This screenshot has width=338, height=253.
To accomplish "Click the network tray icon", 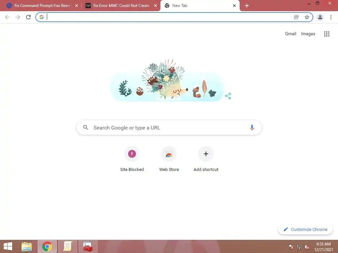I will [x=299, y=247].
